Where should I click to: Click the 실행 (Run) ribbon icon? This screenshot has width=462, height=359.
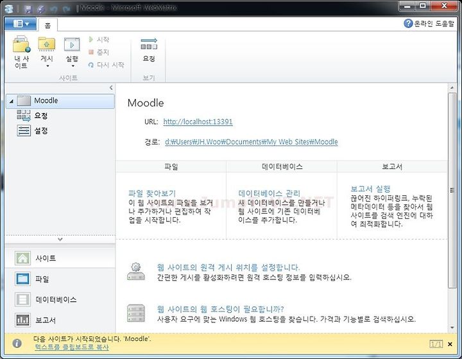tap(72, 44)
